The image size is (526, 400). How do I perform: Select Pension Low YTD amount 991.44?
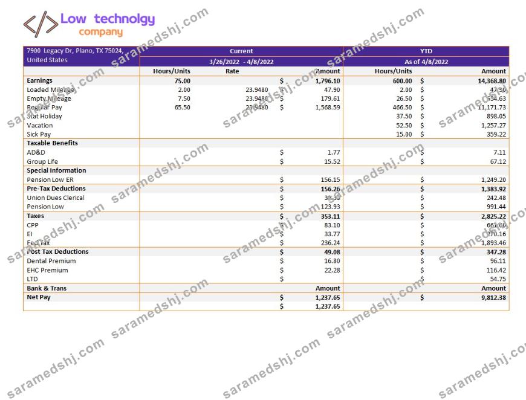[496, 207]
